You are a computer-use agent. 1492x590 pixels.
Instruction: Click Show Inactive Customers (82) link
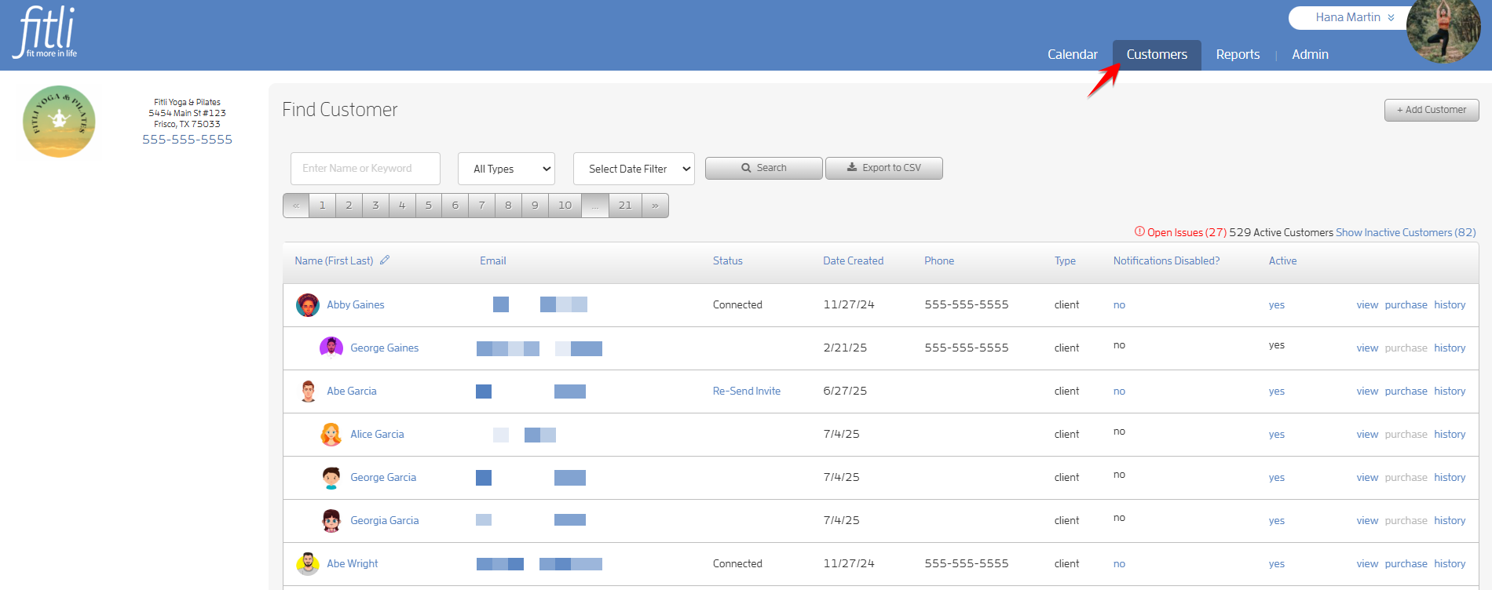click(x=1406, y=232)
